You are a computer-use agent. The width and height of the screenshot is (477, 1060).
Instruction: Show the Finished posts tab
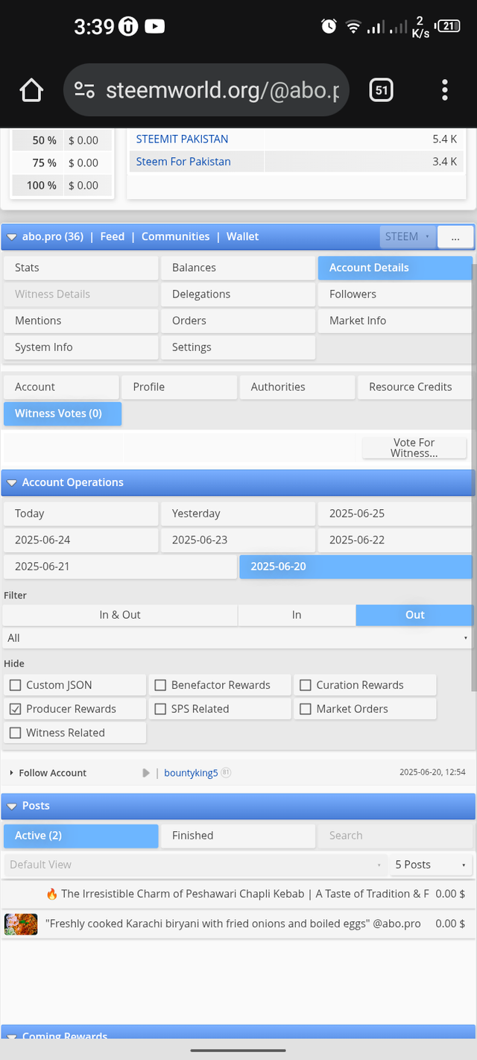tap(238, 836)
